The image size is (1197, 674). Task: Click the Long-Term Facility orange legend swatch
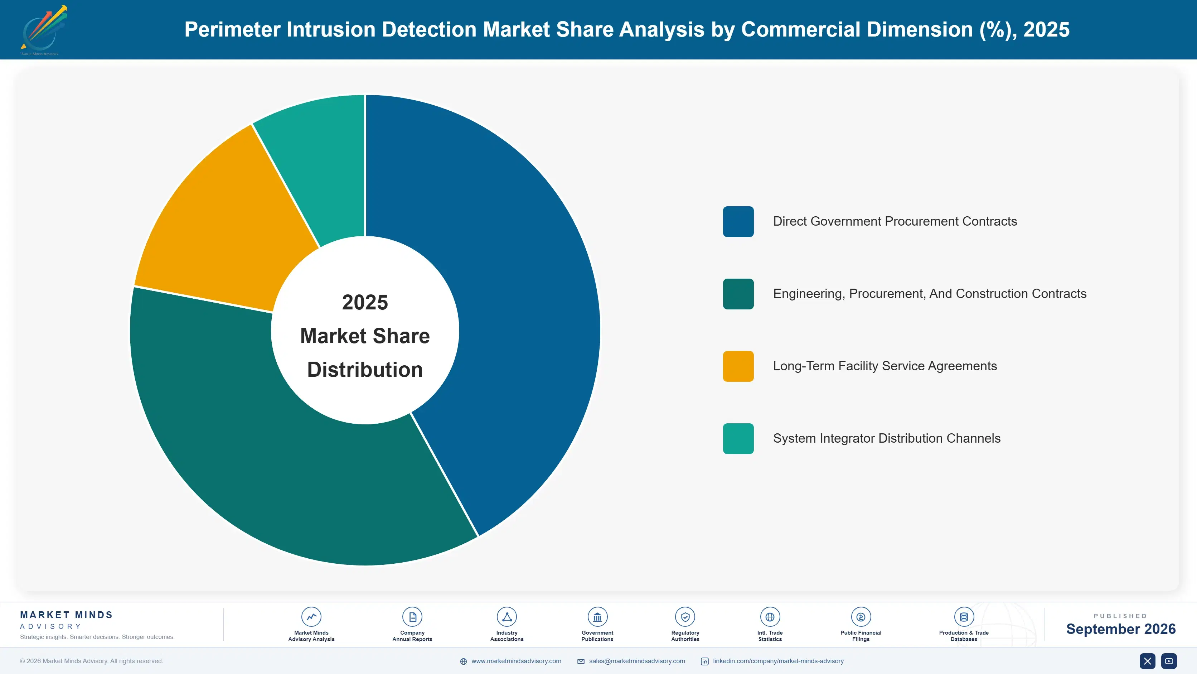[x=738, y=366]
